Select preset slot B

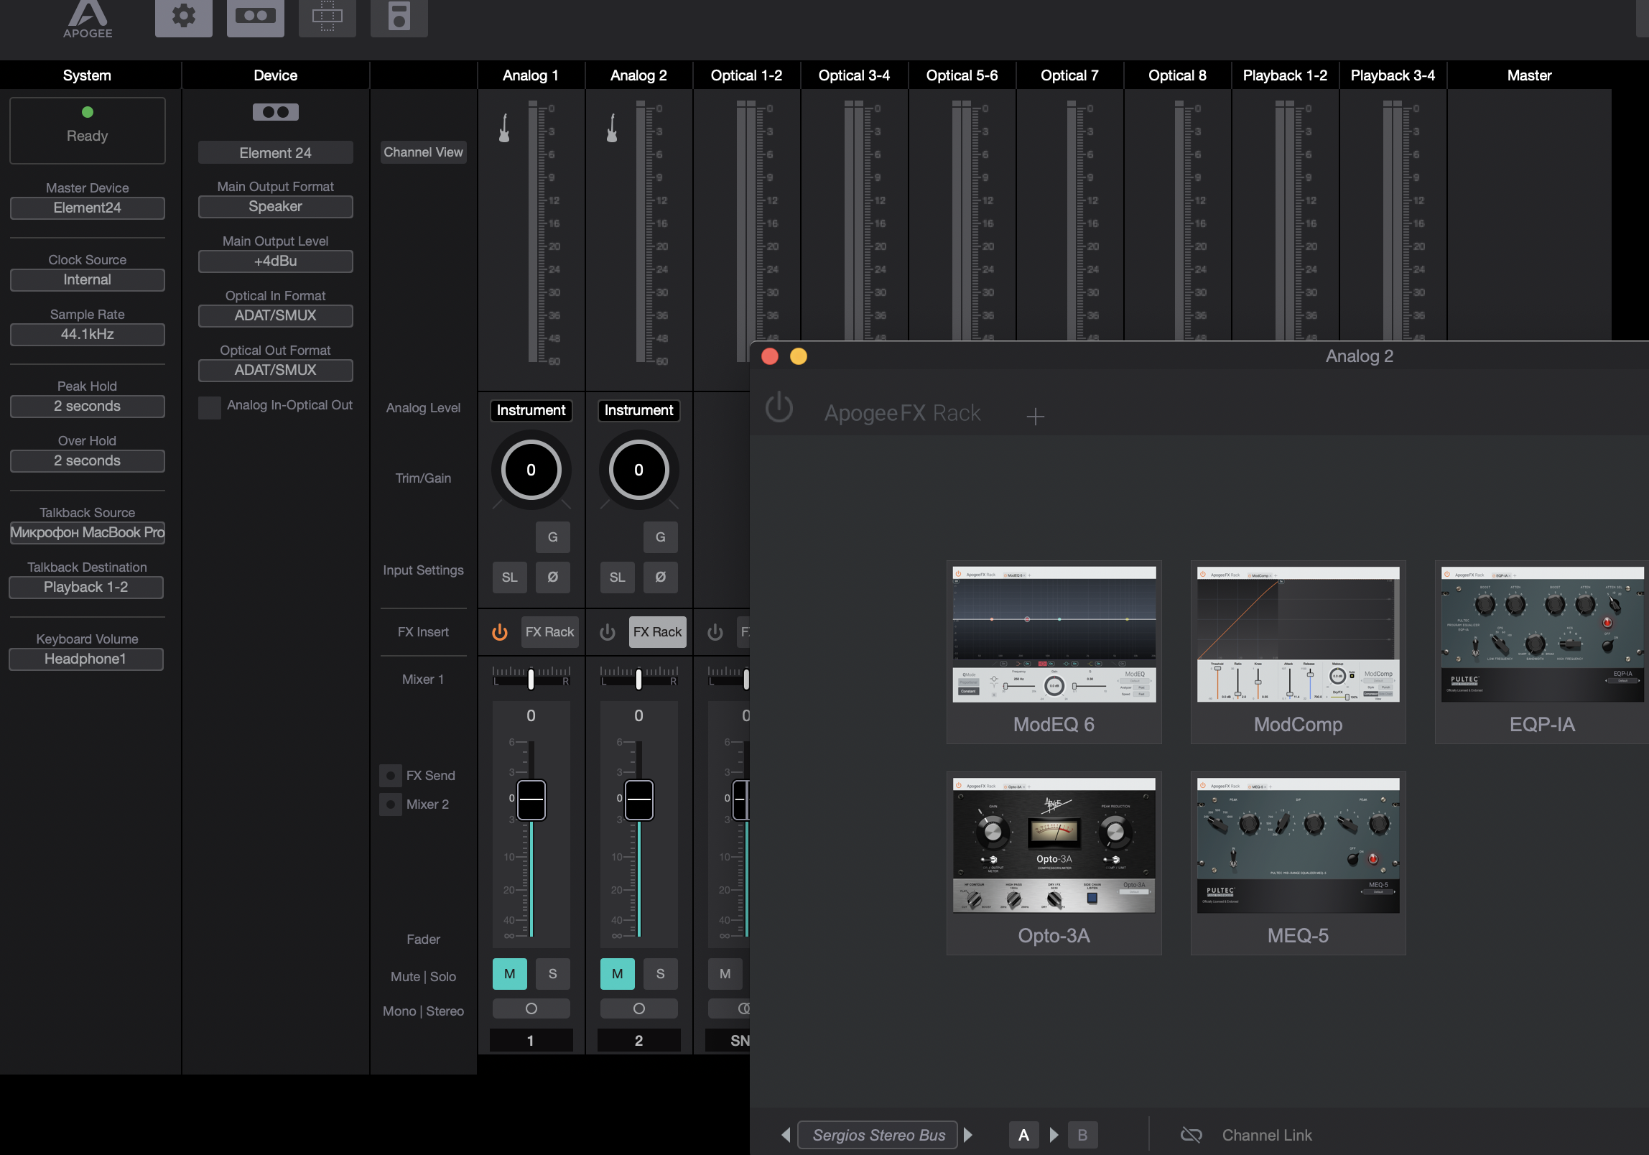point(1083,1135)
